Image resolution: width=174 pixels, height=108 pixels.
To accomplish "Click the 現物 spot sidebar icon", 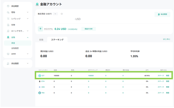I will (x=8, y=12).
